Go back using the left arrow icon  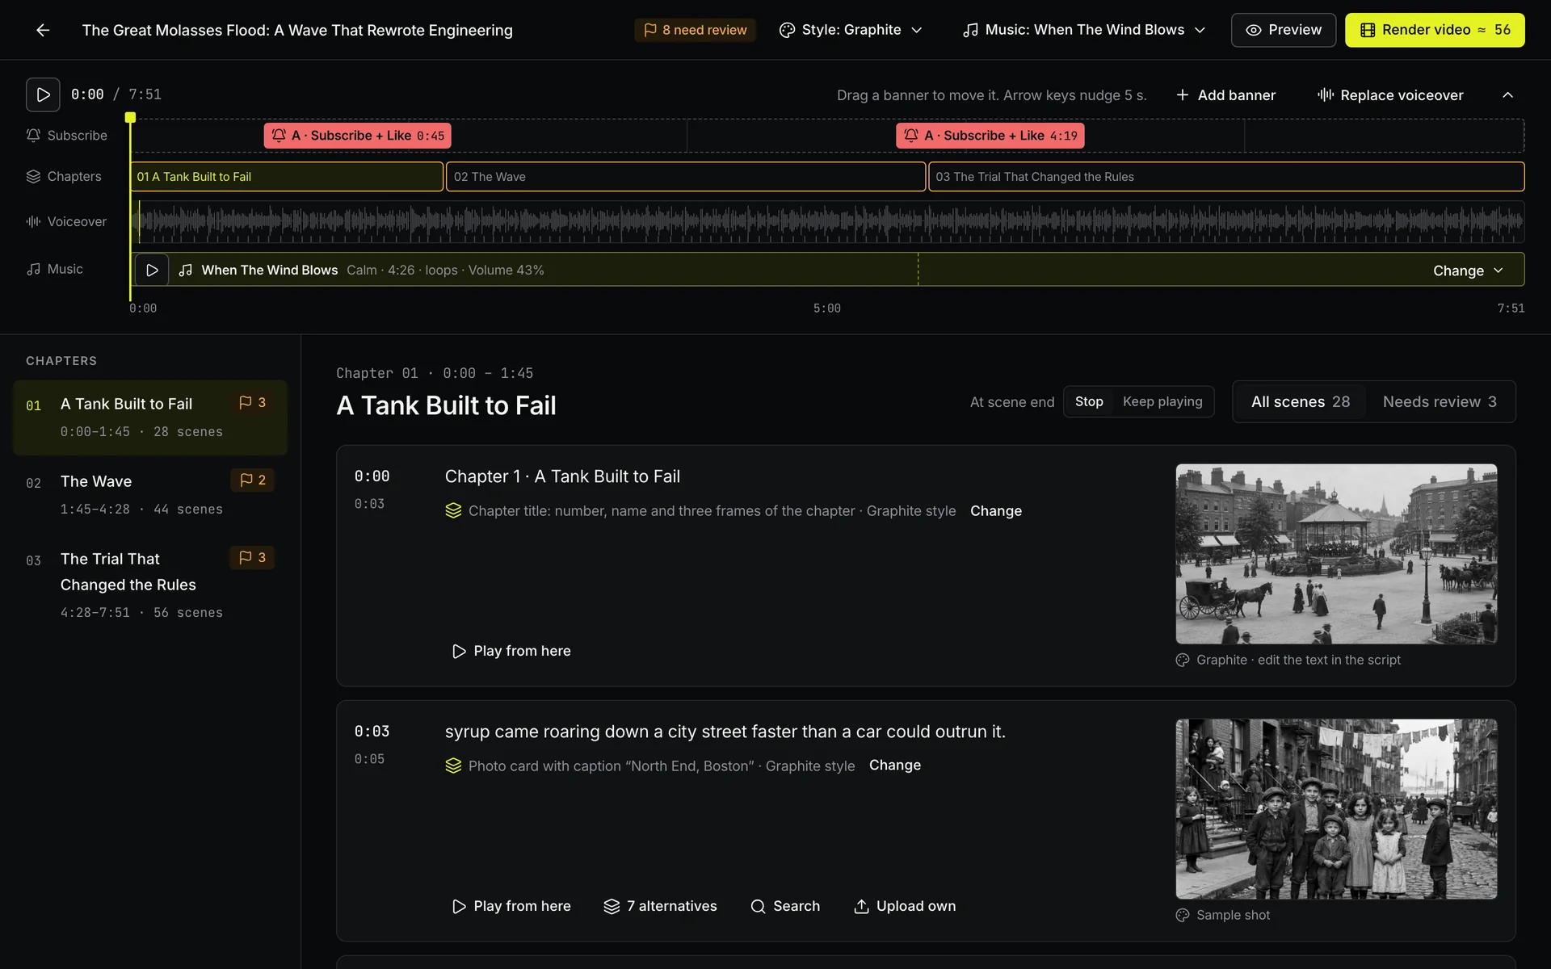pyautogui.click(x=43, y=30)
